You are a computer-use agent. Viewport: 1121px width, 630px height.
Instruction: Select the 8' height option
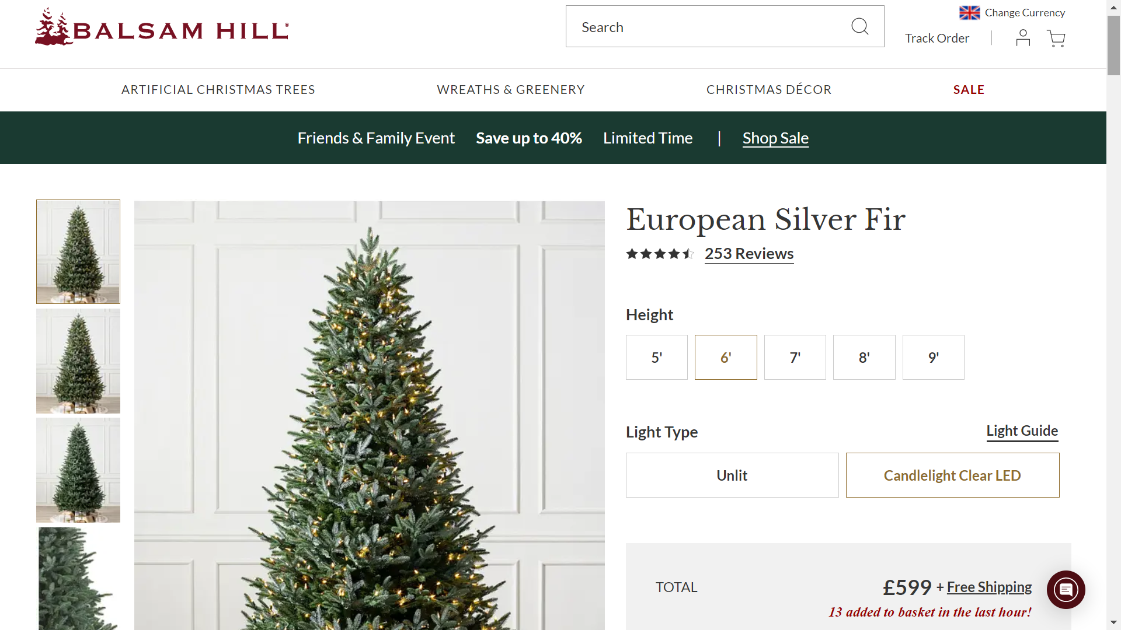click(864, 356)
